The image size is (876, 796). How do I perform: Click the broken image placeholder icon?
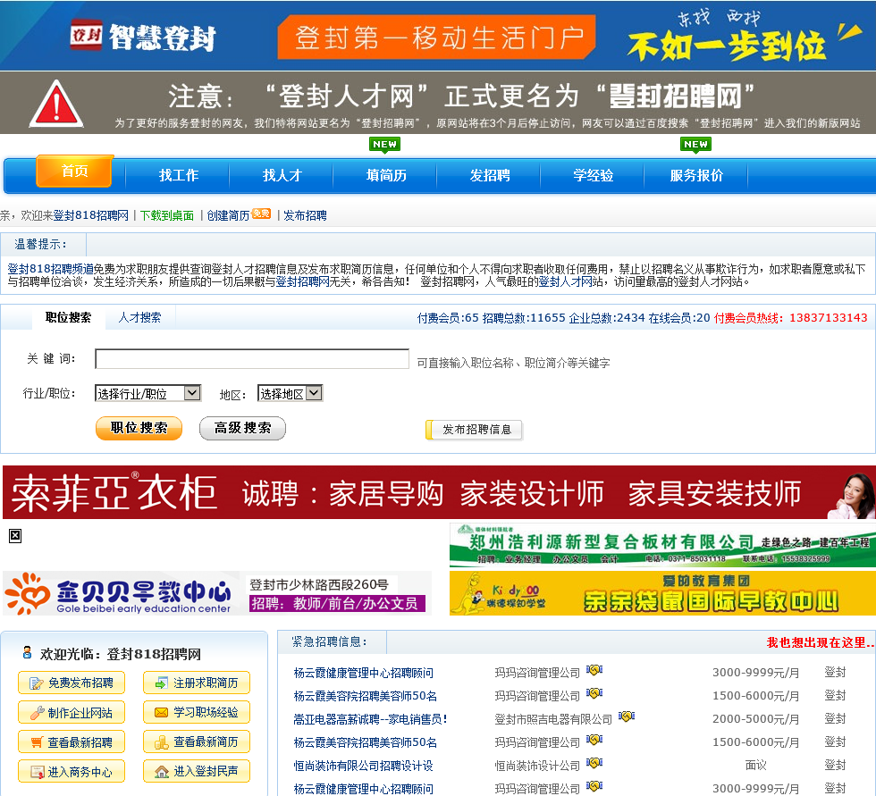pyautogui.click(x=15, y=536)
